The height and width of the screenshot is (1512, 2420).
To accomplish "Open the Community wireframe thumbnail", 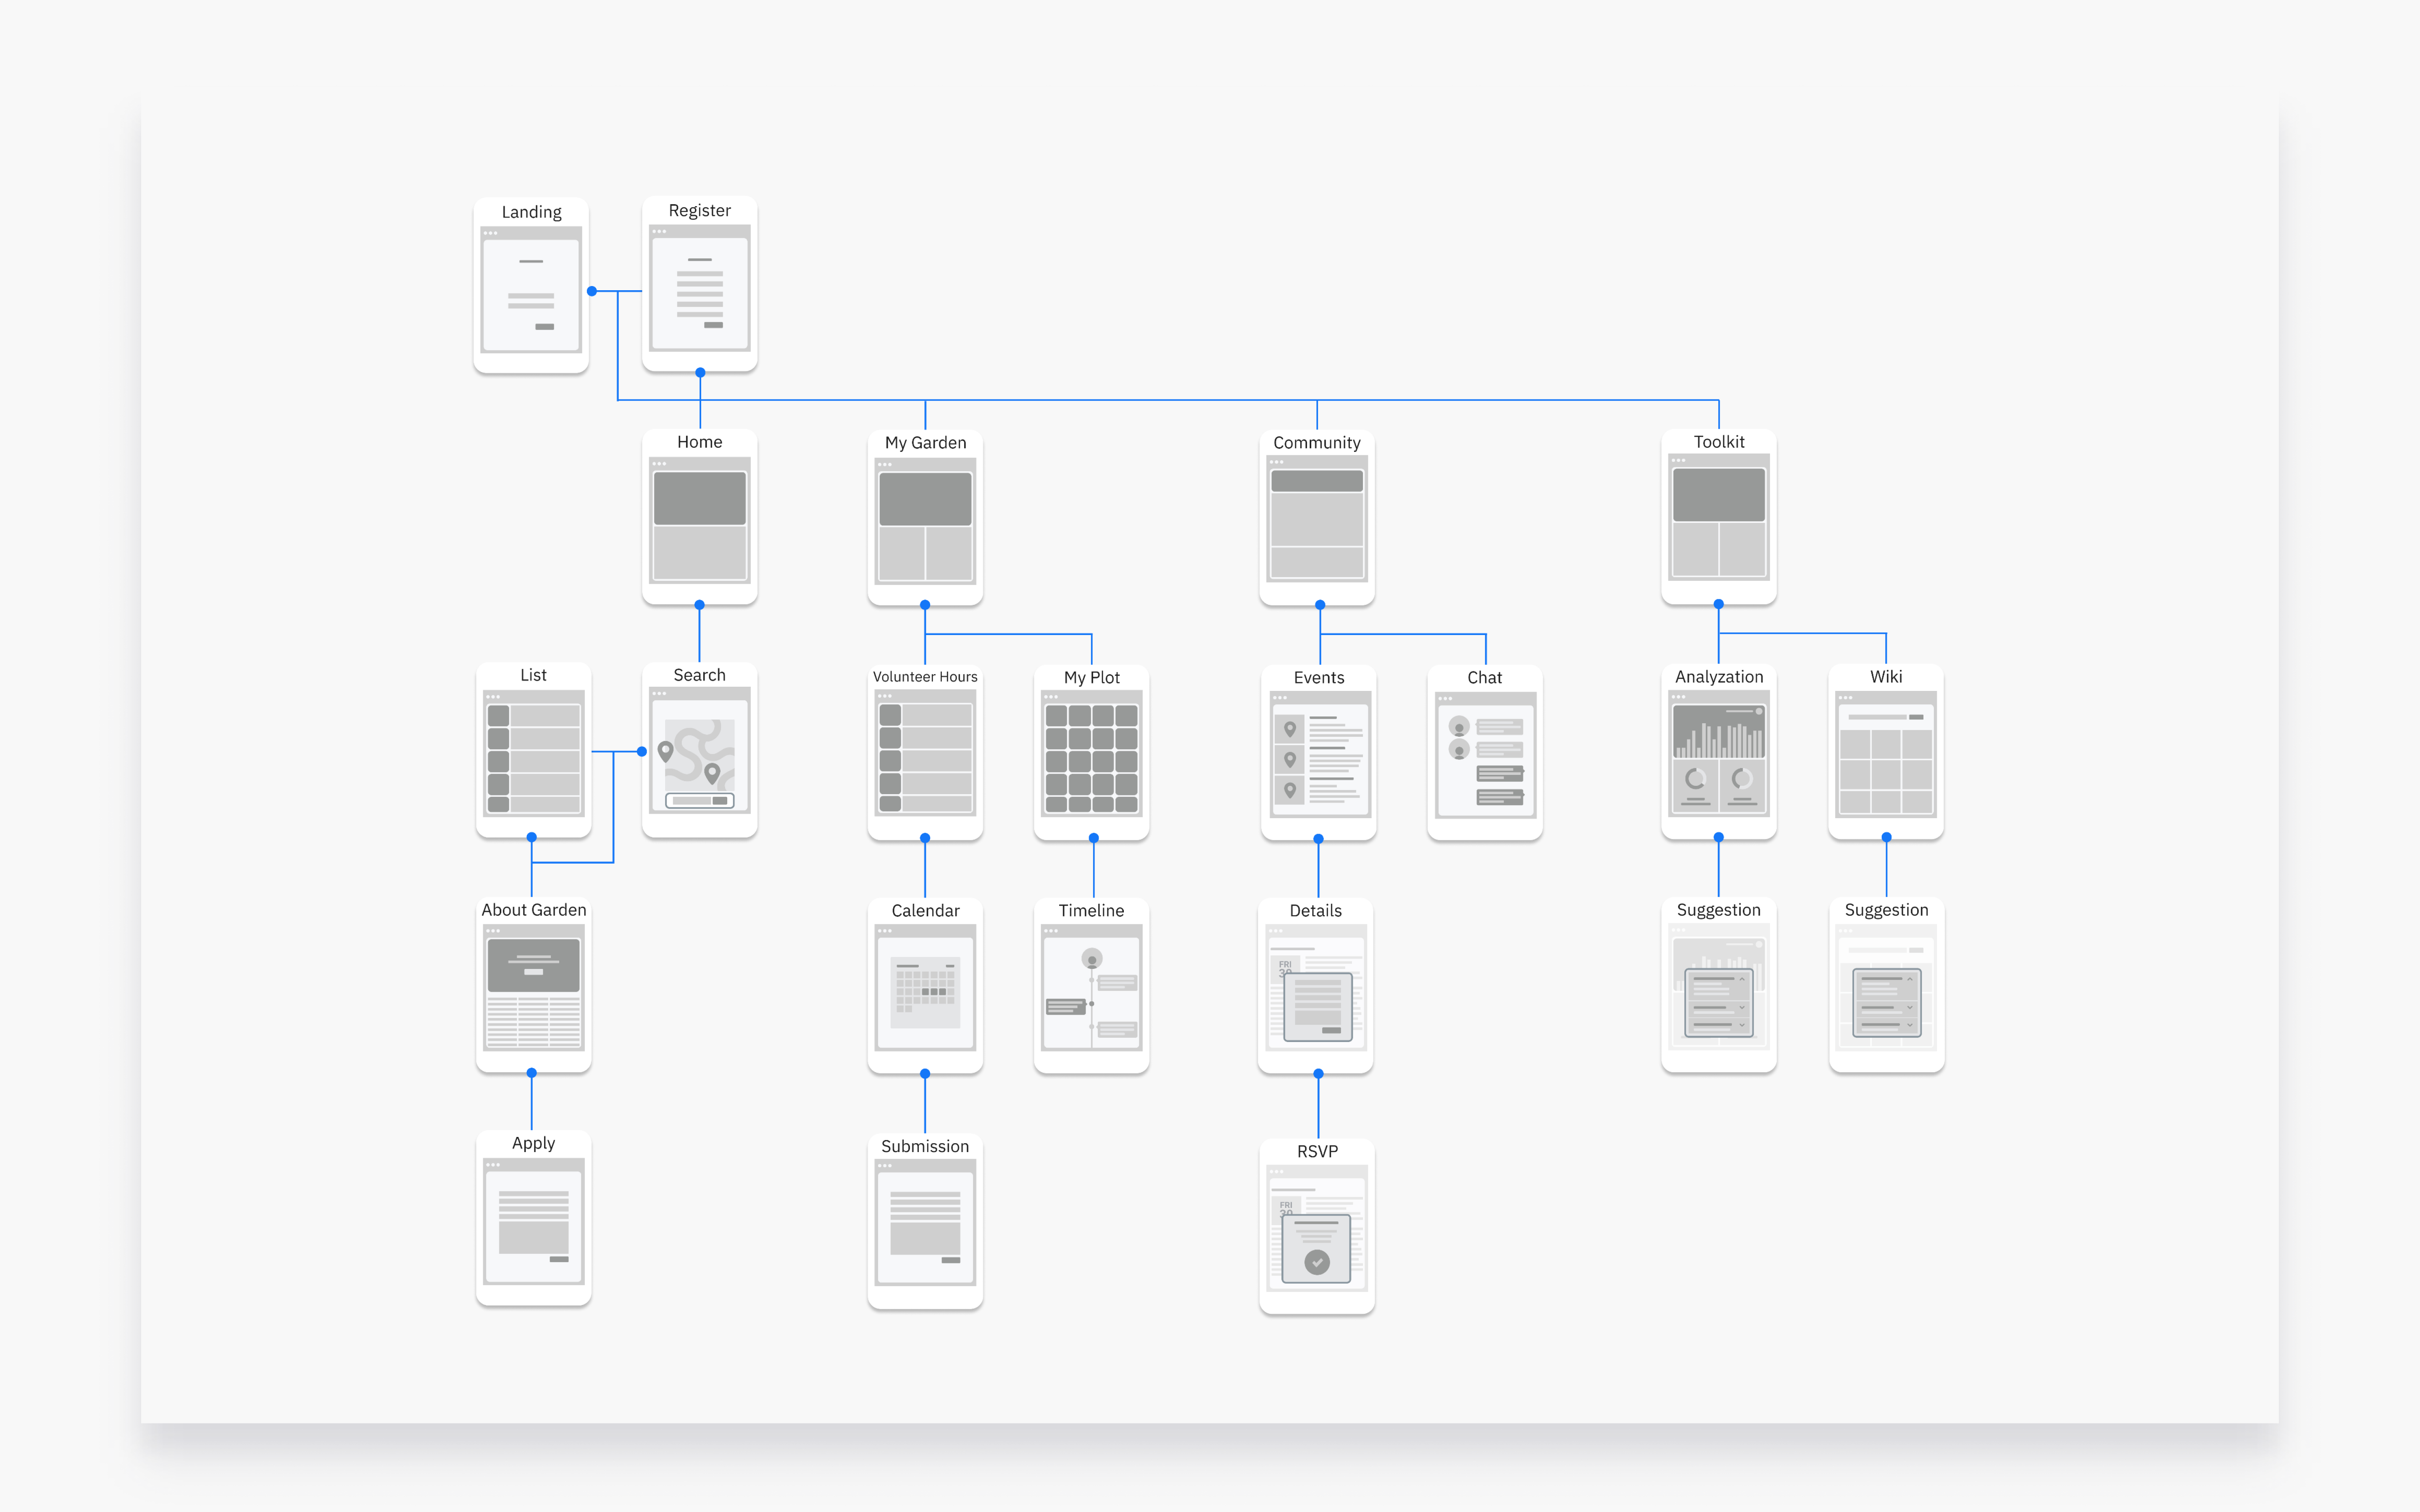I will (x=1317, y=519).
